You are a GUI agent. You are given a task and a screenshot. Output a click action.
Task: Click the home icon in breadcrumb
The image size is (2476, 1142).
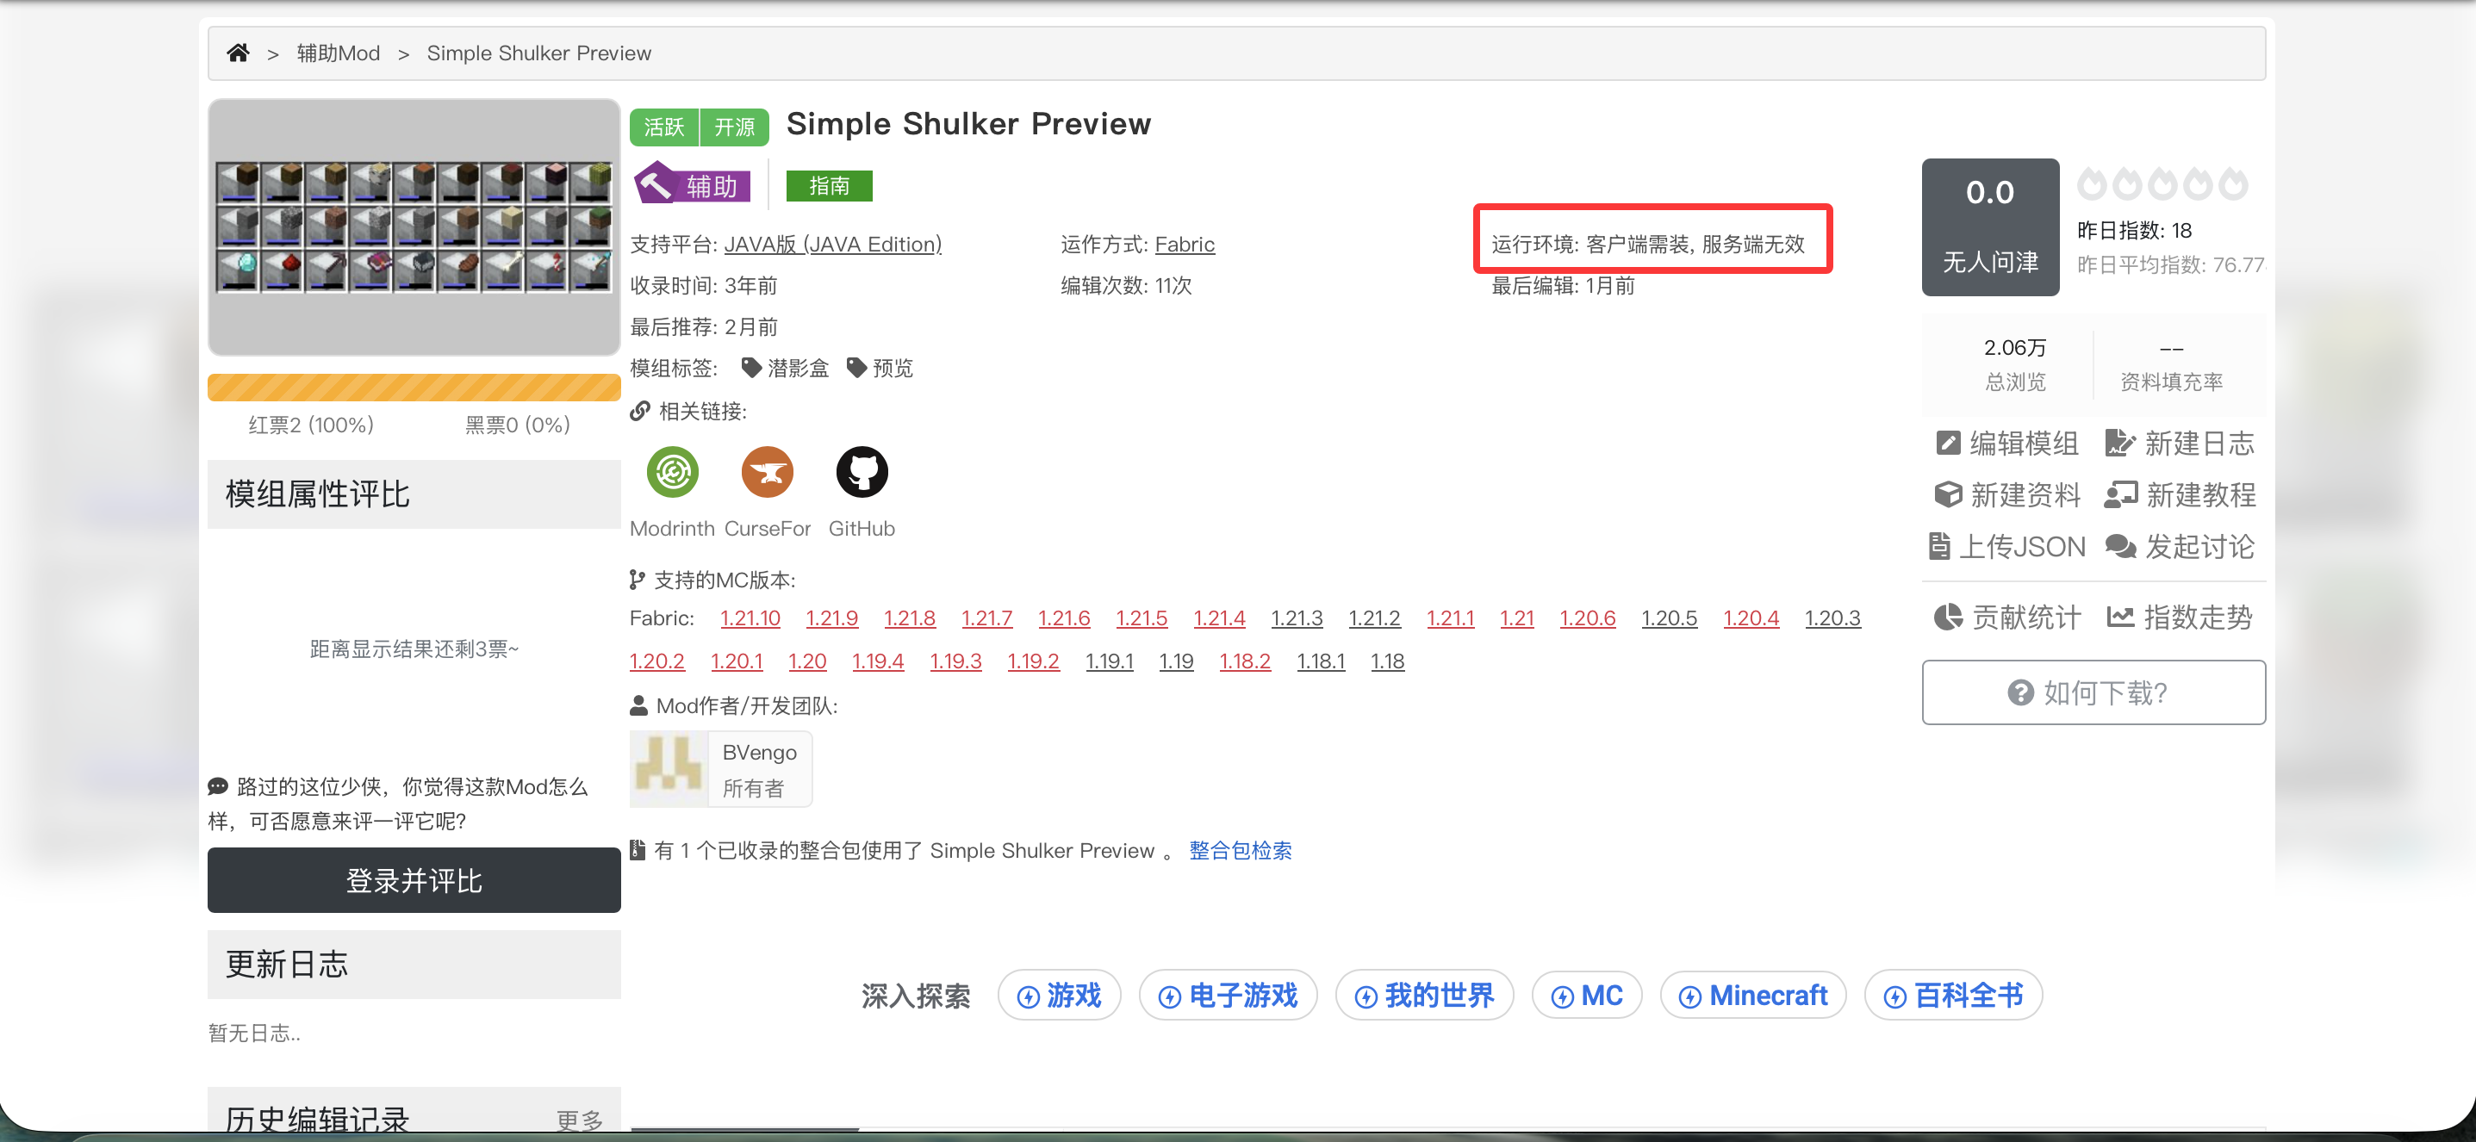pos(238,53)
